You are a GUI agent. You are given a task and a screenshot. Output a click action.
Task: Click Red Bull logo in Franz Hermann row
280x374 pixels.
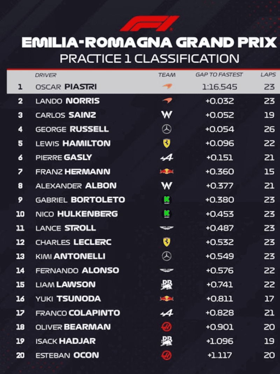click(x=167, y=172)
